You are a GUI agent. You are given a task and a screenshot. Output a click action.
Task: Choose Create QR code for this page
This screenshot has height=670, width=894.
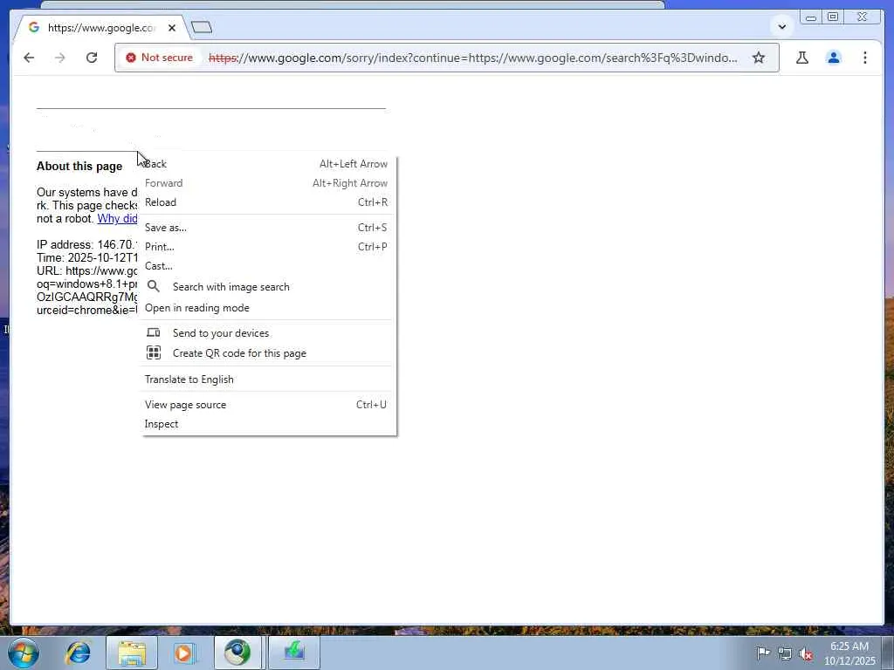268,353
